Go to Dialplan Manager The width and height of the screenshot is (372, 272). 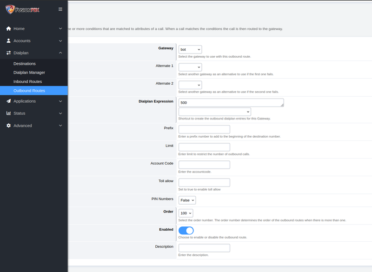click(29, 73)
